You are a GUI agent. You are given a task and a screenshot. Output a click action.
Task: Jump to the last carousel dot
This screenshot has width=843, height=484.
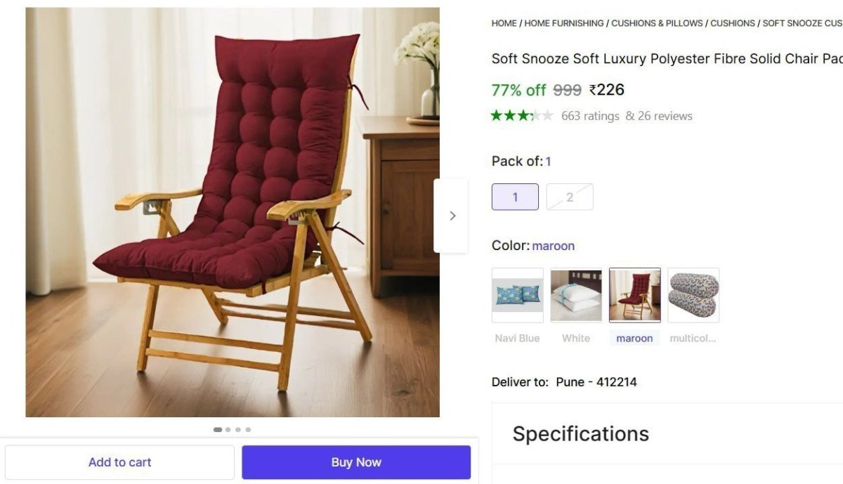(248, 429)
